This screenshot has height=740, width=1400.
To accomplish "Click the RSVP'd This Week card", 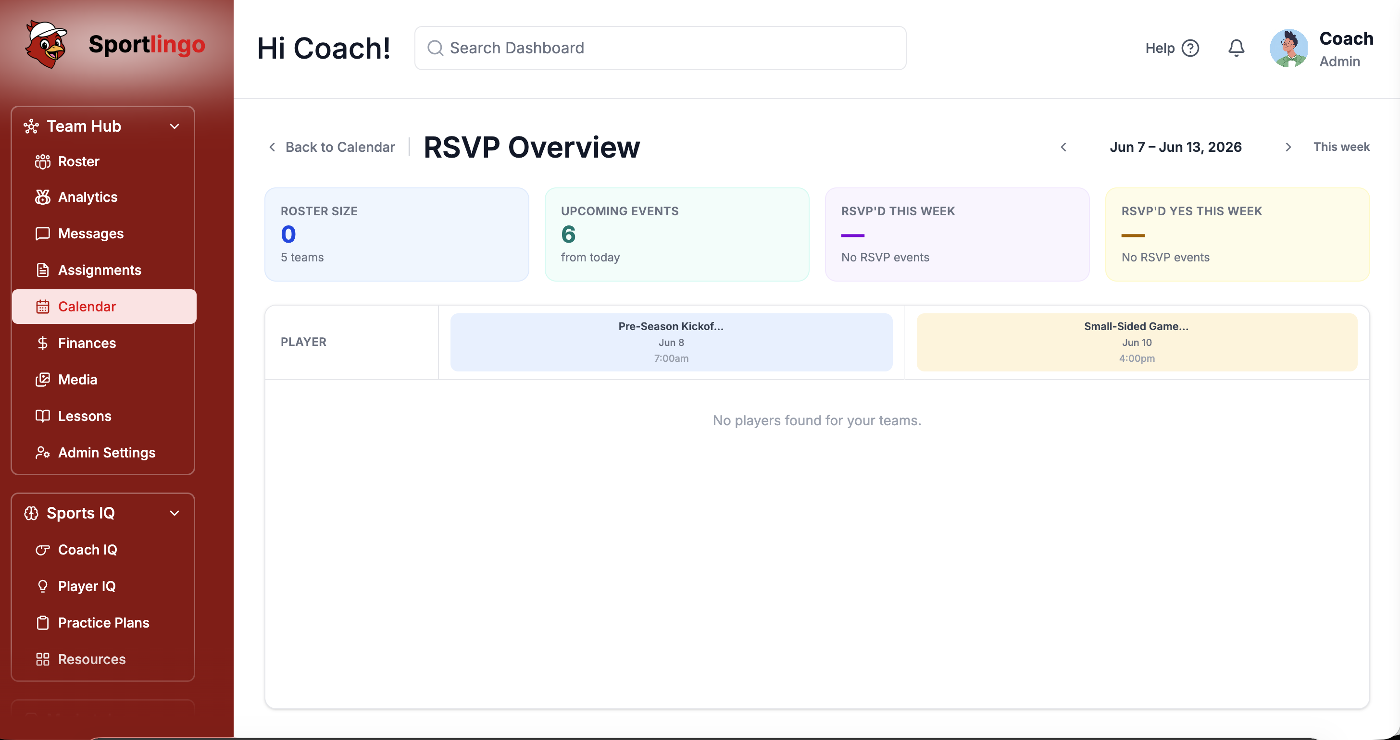I will pos(957,234).
